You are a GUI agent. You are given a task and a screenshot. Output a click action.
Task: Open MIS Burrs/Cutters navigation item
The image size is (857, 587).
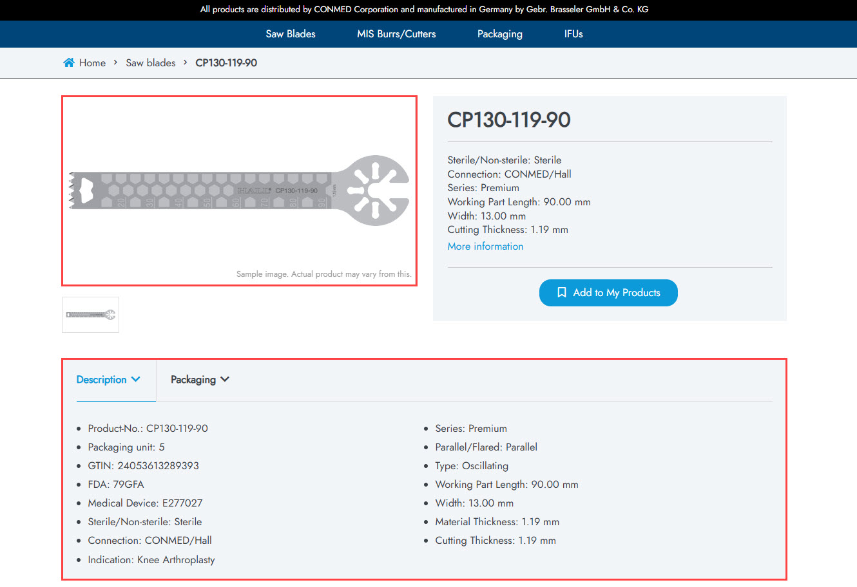pyautogui.click(x=396, y=34)
